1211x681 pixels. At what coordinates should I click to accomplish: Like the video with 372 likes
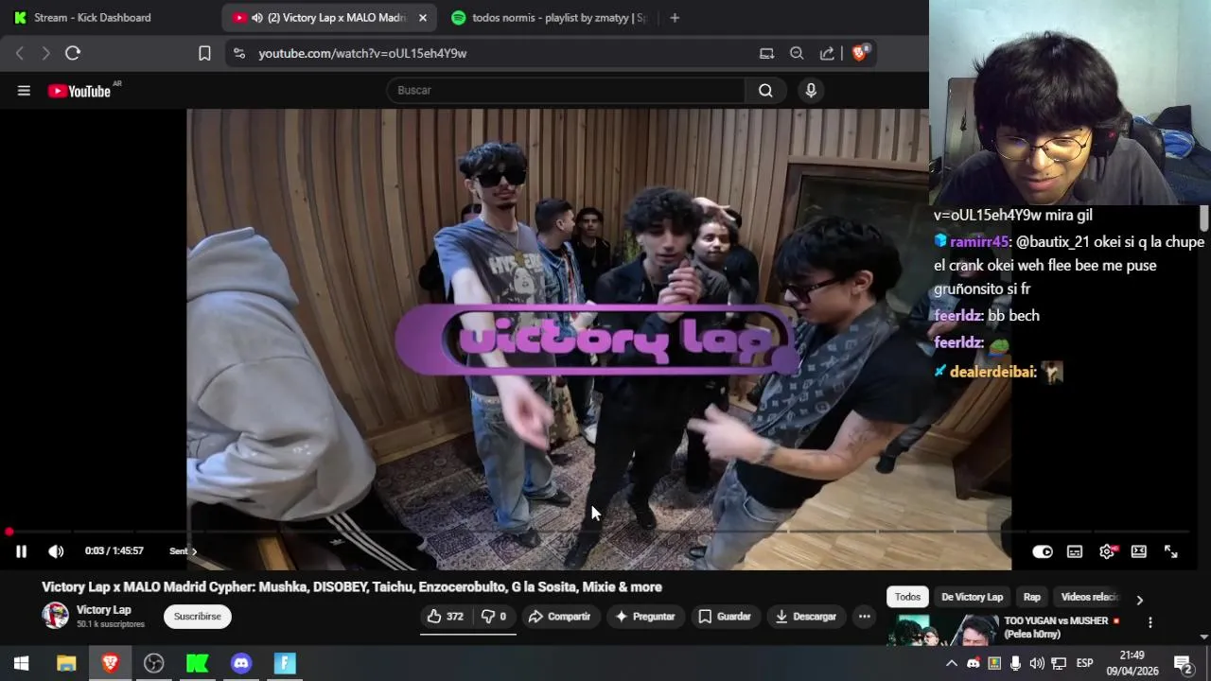[x=445, y=617]
